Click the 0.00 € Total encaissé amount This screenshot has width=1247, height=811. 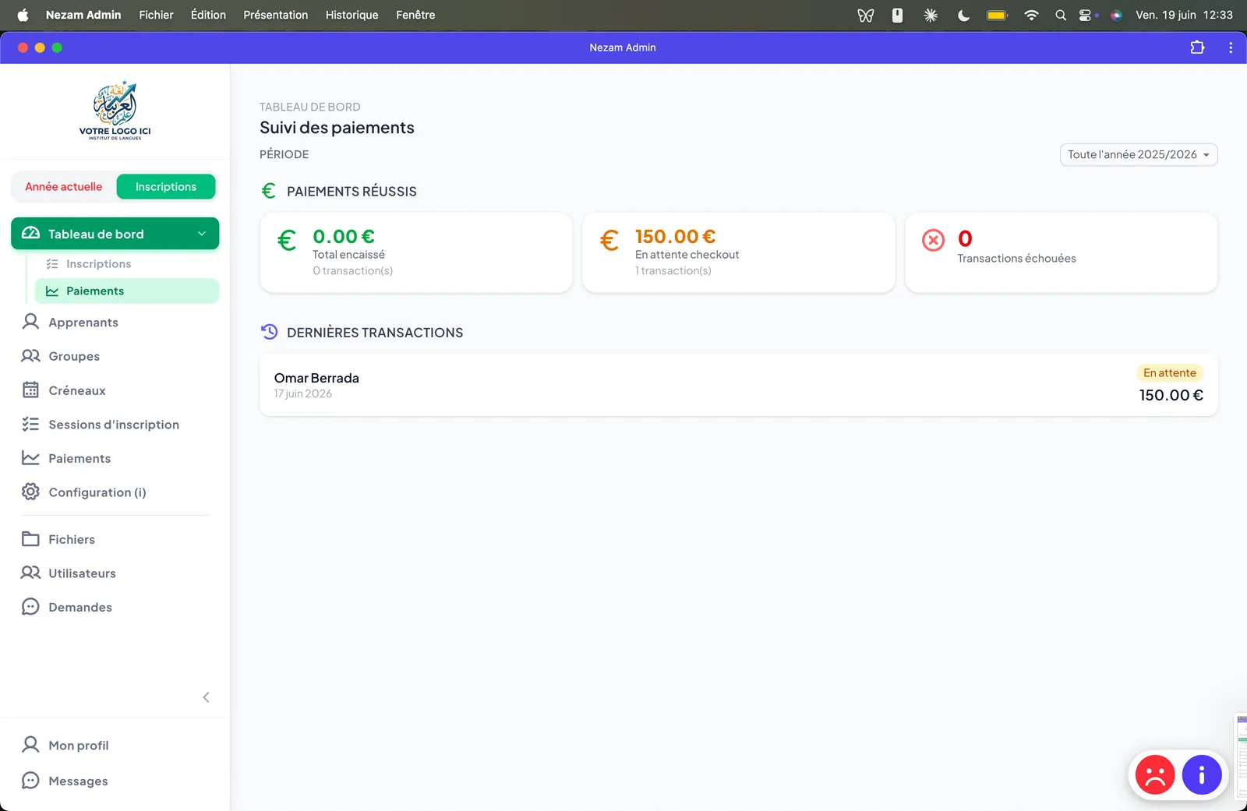(344, 236)
